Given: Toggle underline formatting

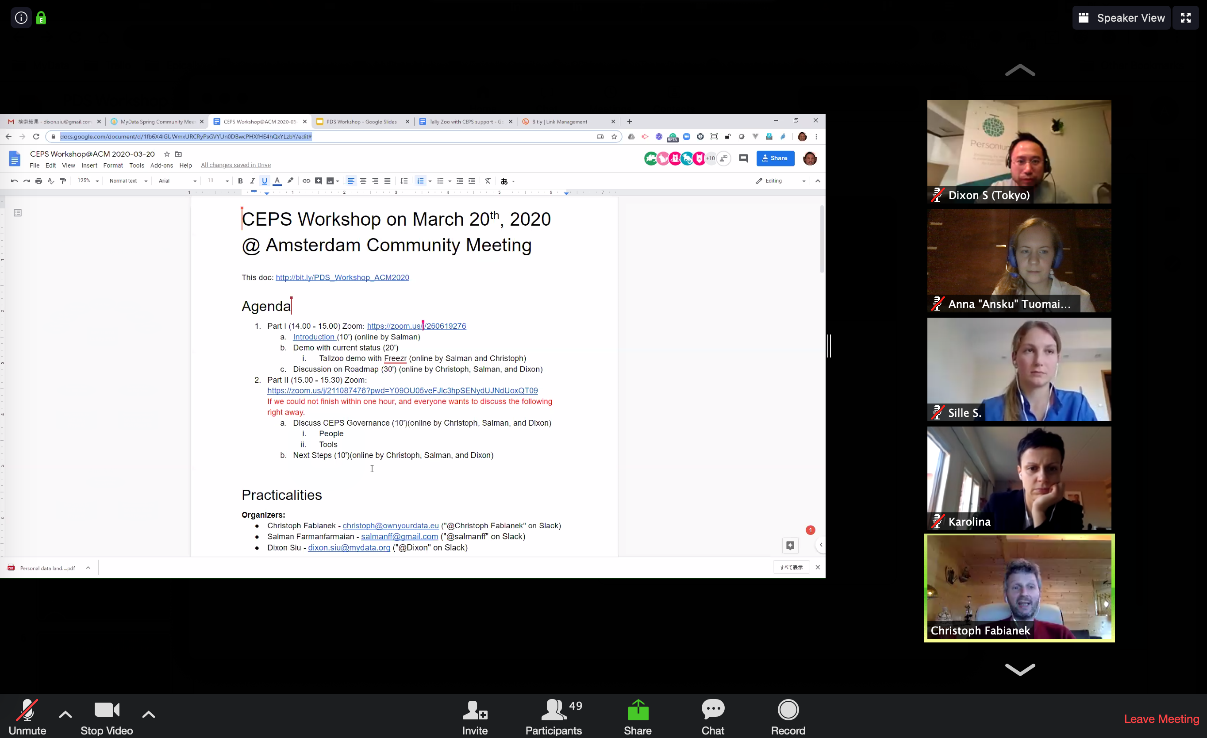Looking at the screenshot, I should point(265,181).
